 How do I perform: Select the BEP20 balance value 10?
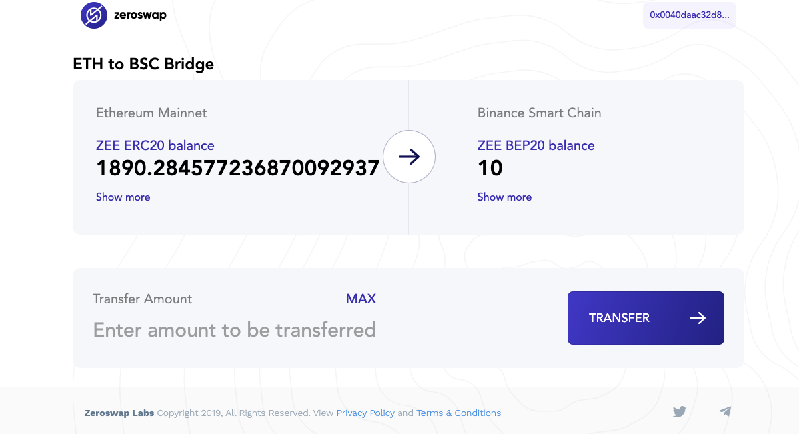pyautogui.click(x=490, y=168)
